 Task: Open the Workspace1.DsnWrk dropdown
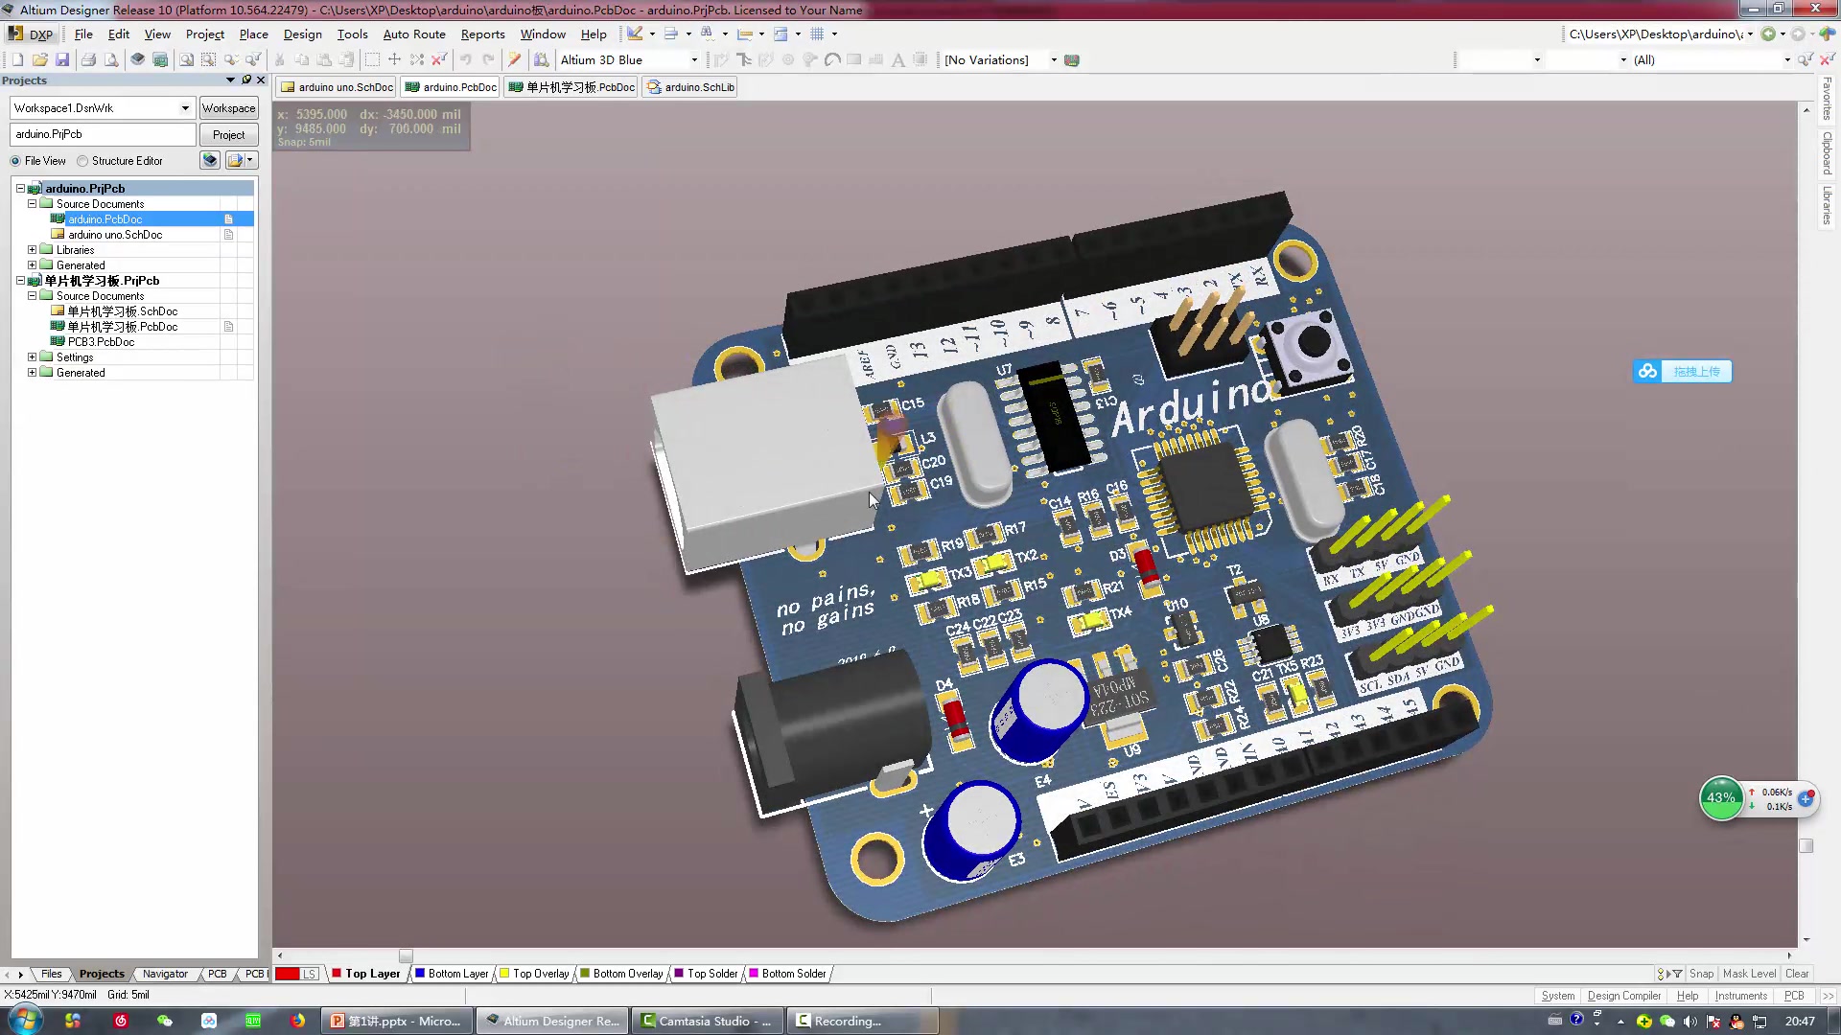(185, 108)
